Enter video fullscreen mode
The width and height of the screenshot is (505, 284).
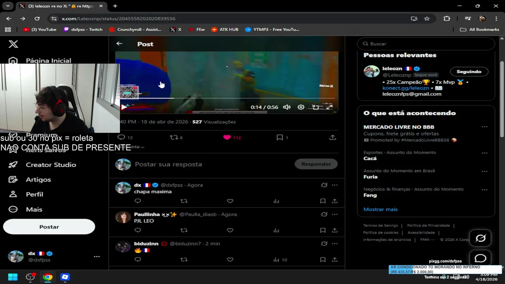[329, 107]
